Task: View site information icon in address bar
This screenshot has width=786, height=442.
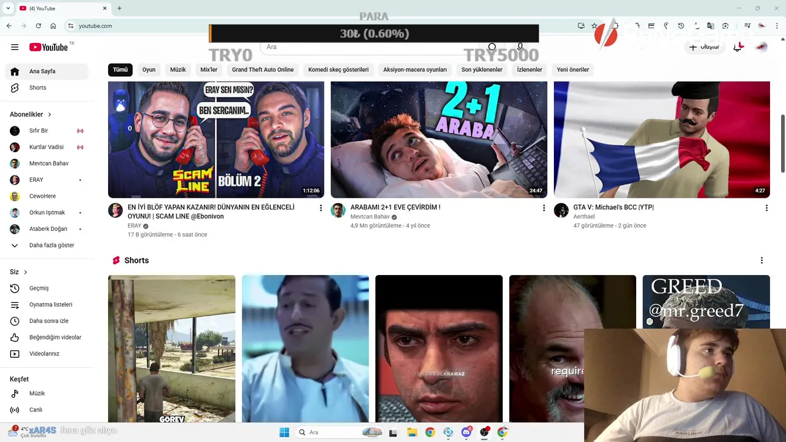Action: pos(71,26)
